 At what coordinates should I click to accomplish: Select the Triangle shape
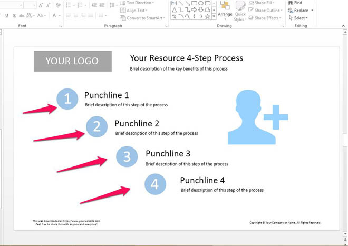click(x=174, y=10)
